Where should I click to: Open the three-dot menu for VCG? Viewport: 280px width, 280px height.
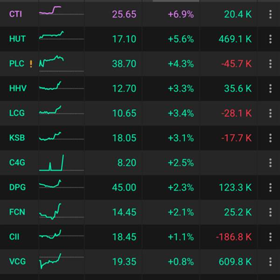270,261
